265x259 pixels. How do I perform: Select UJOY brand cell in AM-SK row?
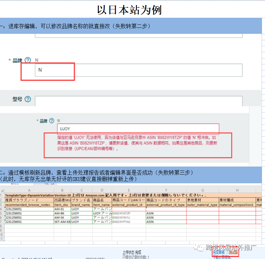point(82,217)
